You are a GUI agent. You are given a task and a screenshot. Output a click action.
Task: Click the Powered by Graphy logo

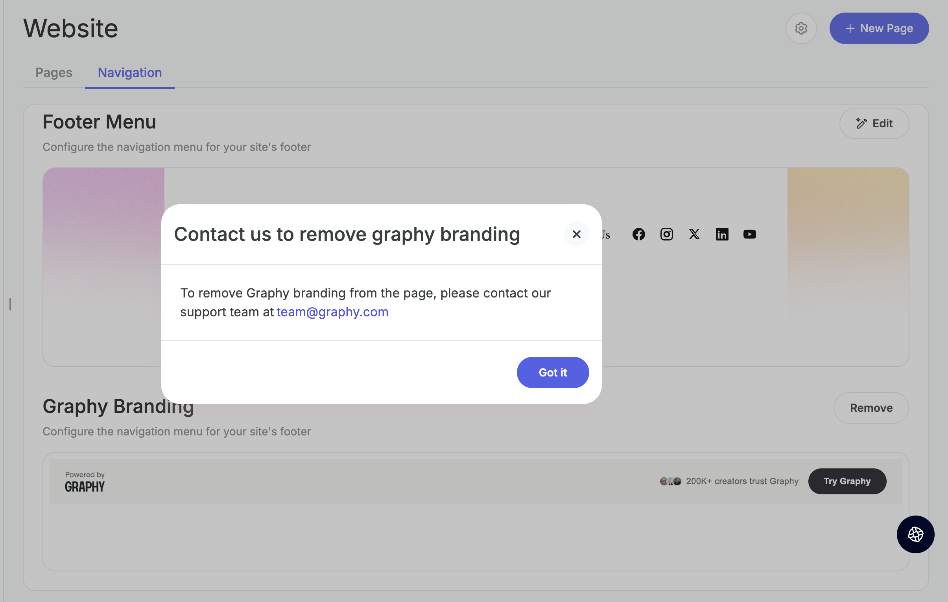pos(85,482)
